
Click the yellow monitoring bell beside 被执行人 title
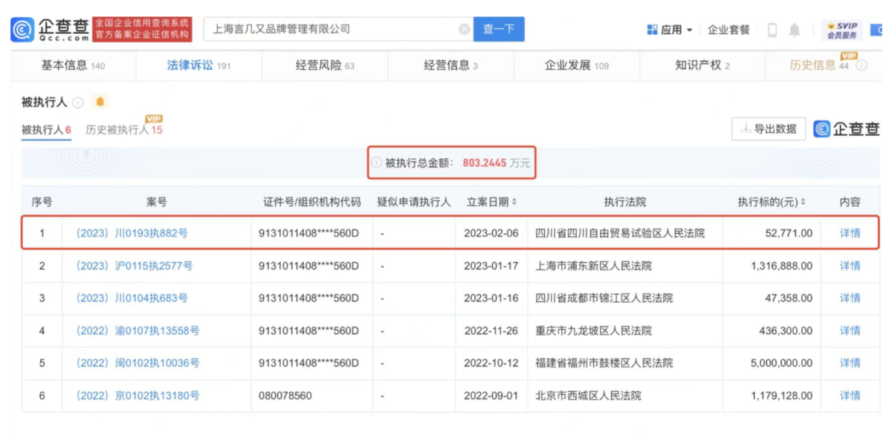click(100, 101)
